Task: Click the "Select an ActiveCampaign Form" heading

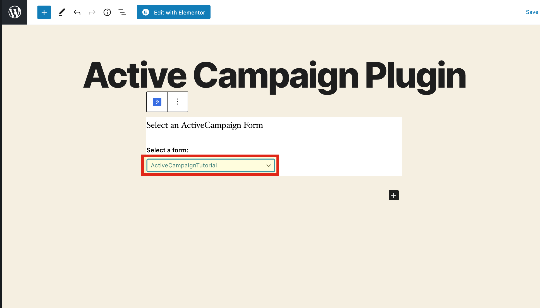Action: pyautogui.click(x=205, y=125)
